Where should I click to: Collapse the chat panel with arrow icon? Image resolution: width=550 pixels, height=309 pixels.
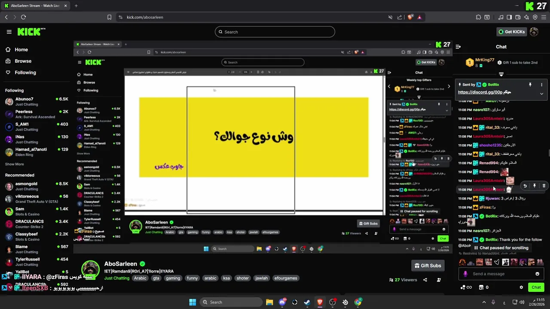click(458, 47)
